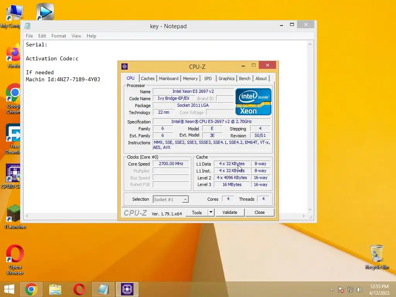The width and height of the screenshot is (396, 297).
Task: Close CPU-Z with the red X
Action: (268, 65)
